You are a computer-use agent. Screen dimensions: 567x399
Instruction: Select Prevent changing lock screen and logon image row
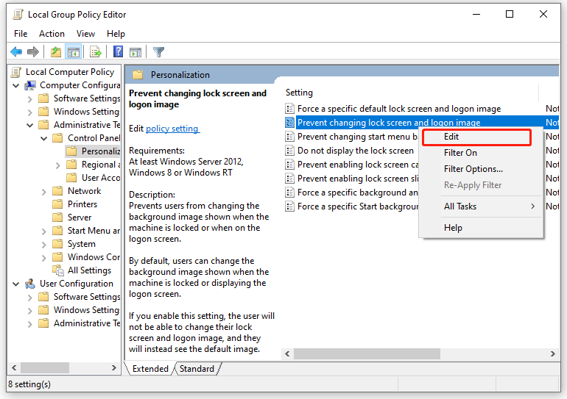[421, 123]
